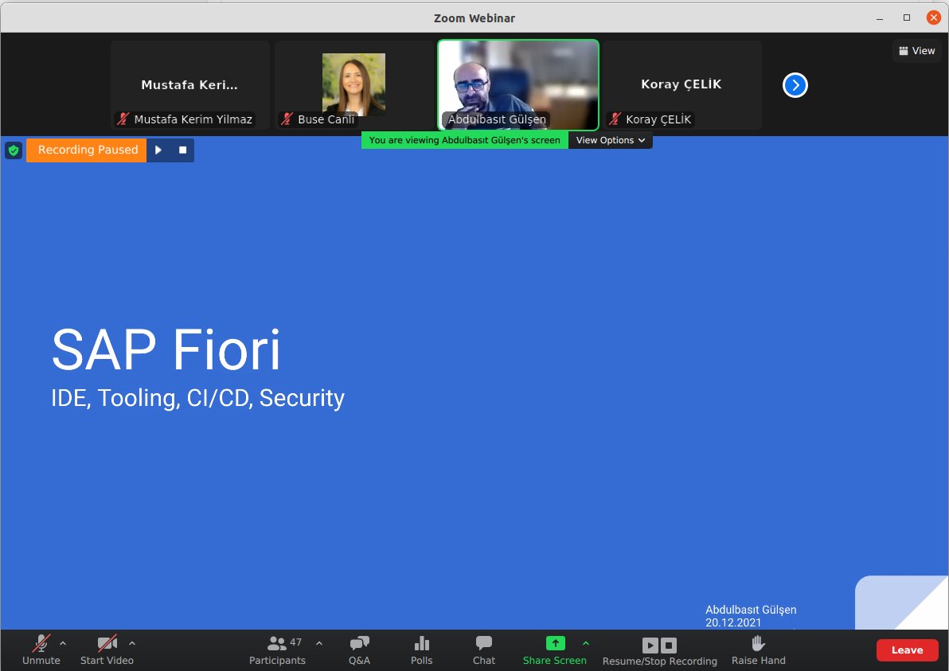
Task: Open audio options arrow next to Unmute
Action: pos(63,644)
